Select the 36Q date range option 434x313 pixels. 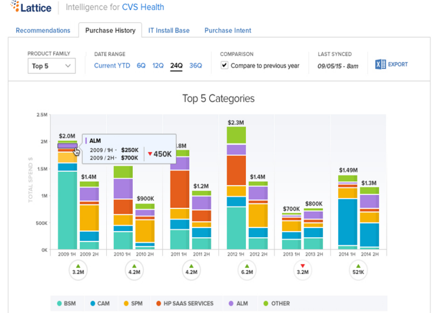coord(195,66)
